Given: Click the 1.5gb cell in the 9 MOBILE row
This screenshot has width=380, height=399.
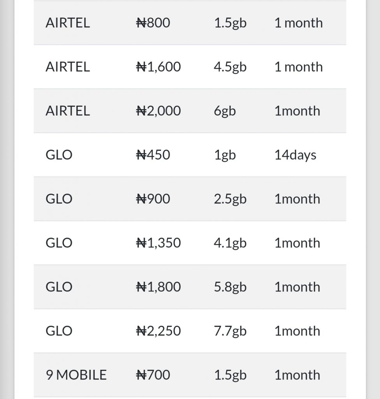Looking at the screenshot, I should click(x=230, y=375).
